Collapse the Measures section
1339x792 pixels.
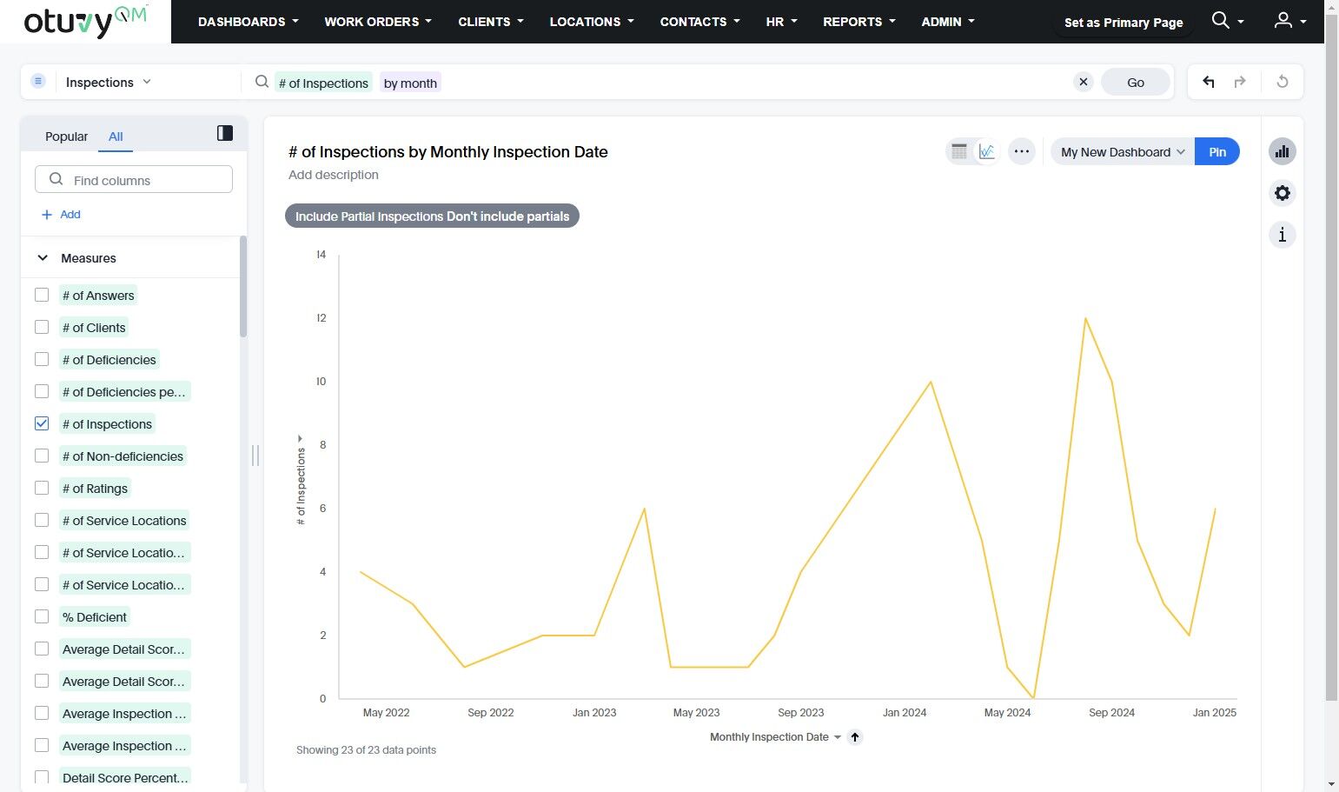[x=43, y=258]
